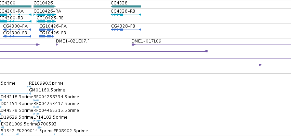The image size is (291, 136).
Task: Select the CG10426-PB protein glyph
Action: (47, 36)
